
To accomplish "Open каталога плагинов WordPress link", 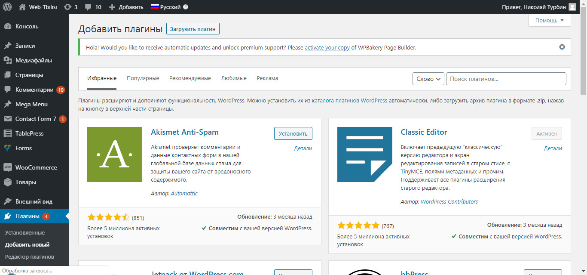I will [349, 101].
